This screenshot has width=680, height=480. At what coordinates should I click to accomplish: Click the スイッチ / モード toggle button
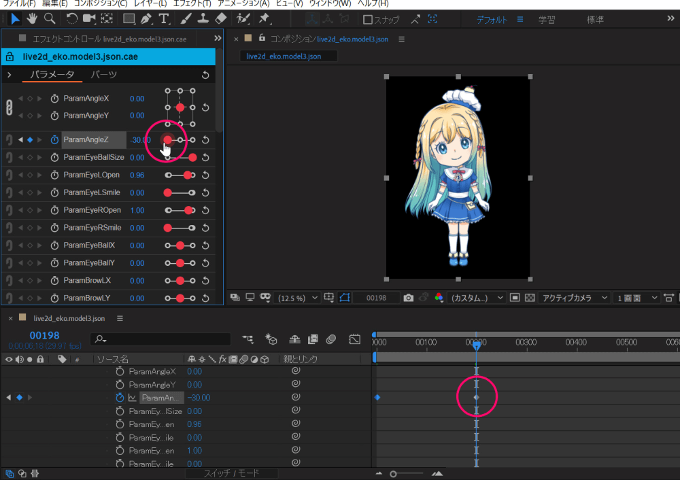pyautogui.click(x=232, y=473)
